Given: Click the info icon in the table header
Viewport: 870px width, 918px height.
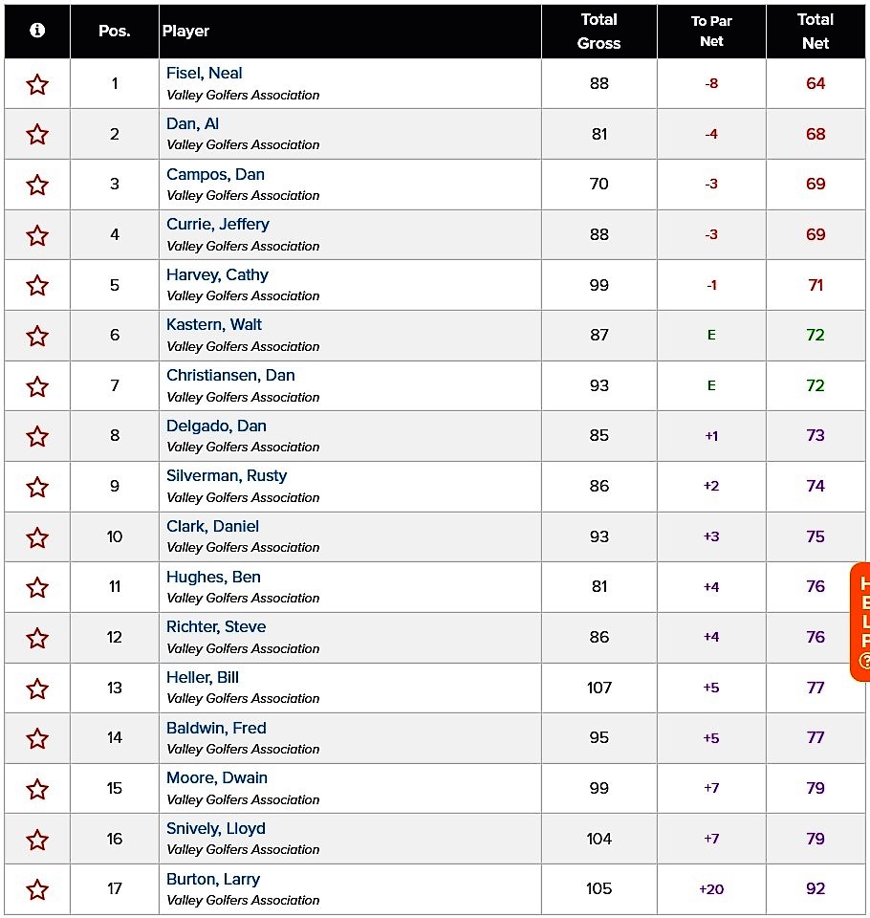Looking at the screenshot, I should pyautogui.click(x=37, y=30).
